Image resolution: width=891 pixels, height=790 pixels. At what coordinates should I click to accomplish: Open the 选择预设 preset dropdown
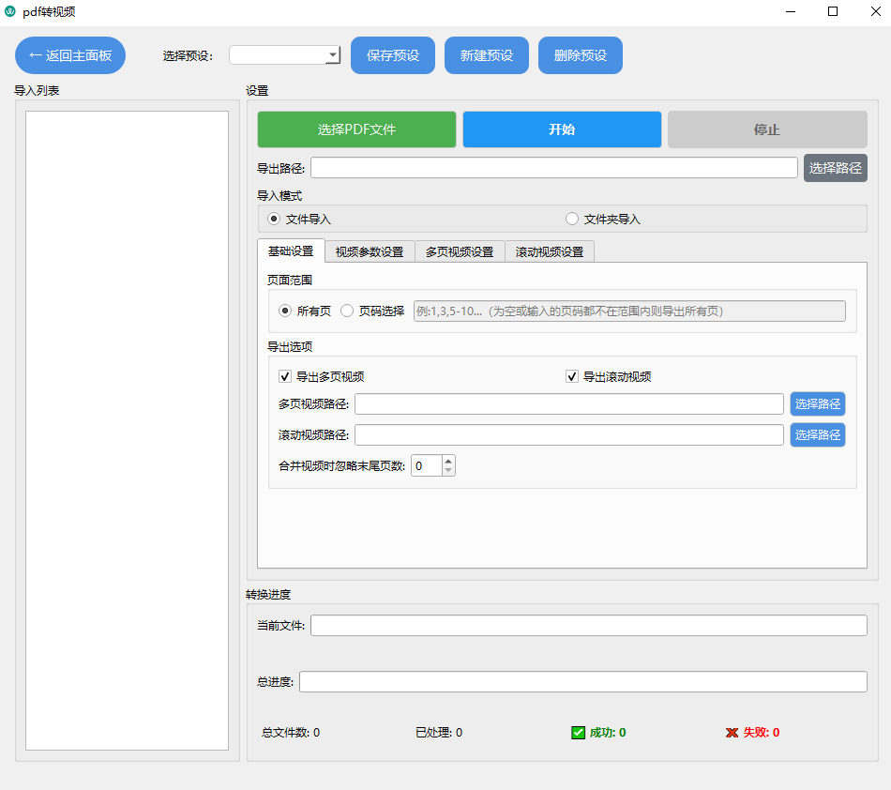(284, 55)
